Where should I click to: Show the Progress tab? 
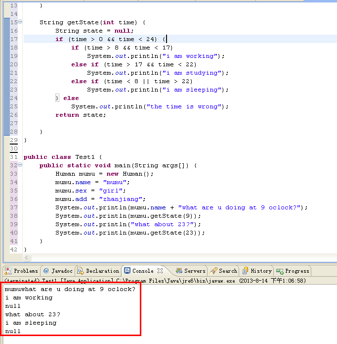tap(293, 271)
